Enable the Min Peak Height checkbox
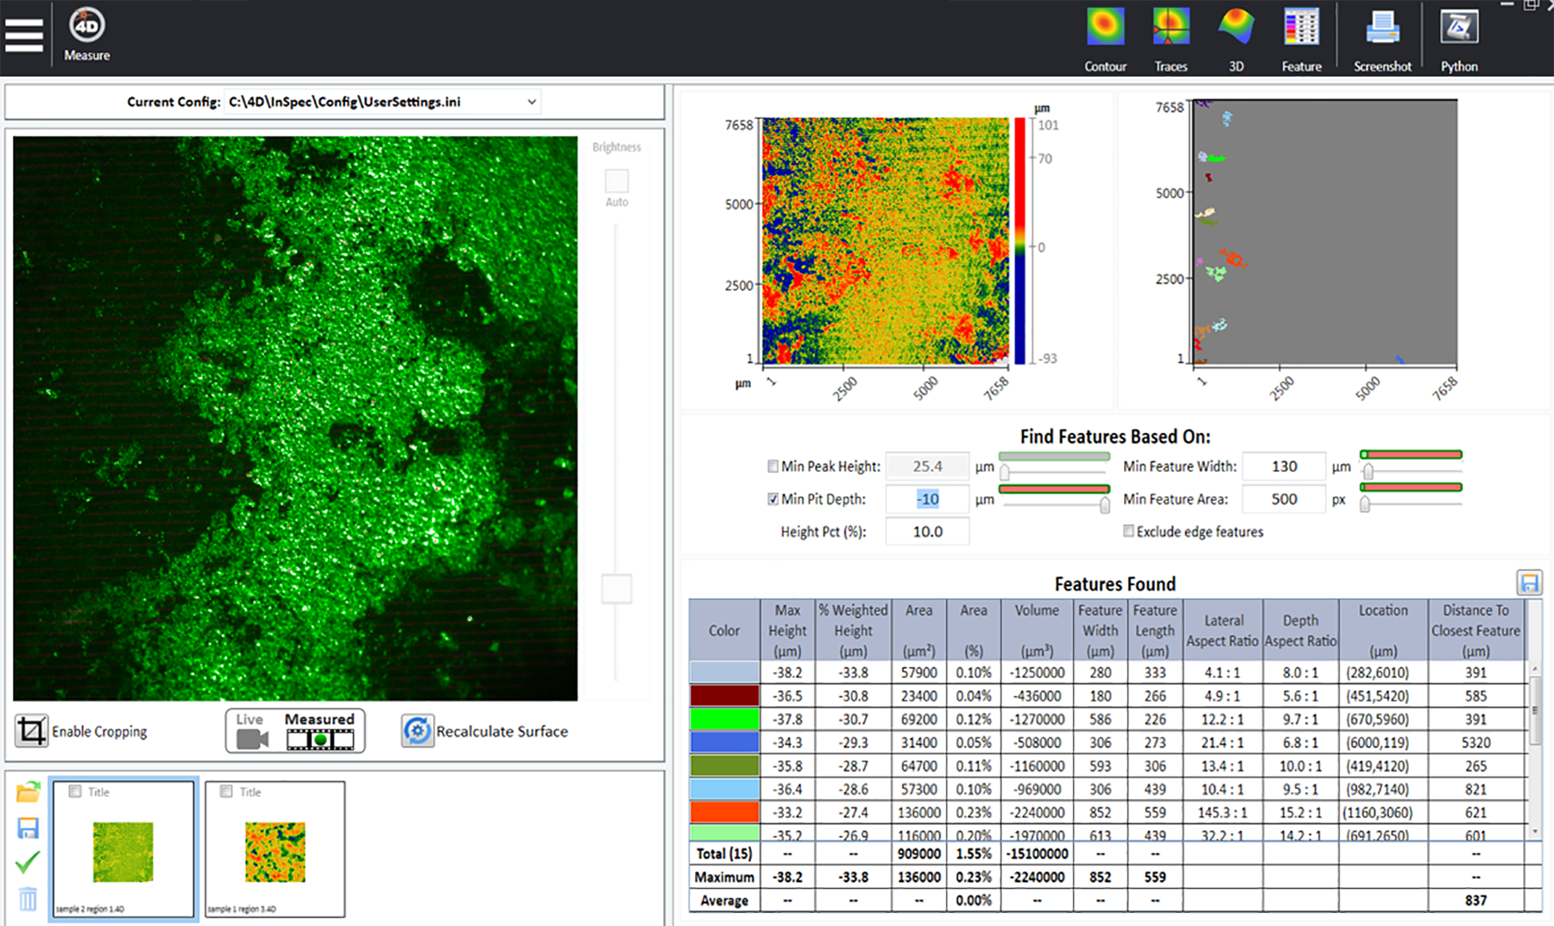The image size is (1554, 926). coord(773,466)
